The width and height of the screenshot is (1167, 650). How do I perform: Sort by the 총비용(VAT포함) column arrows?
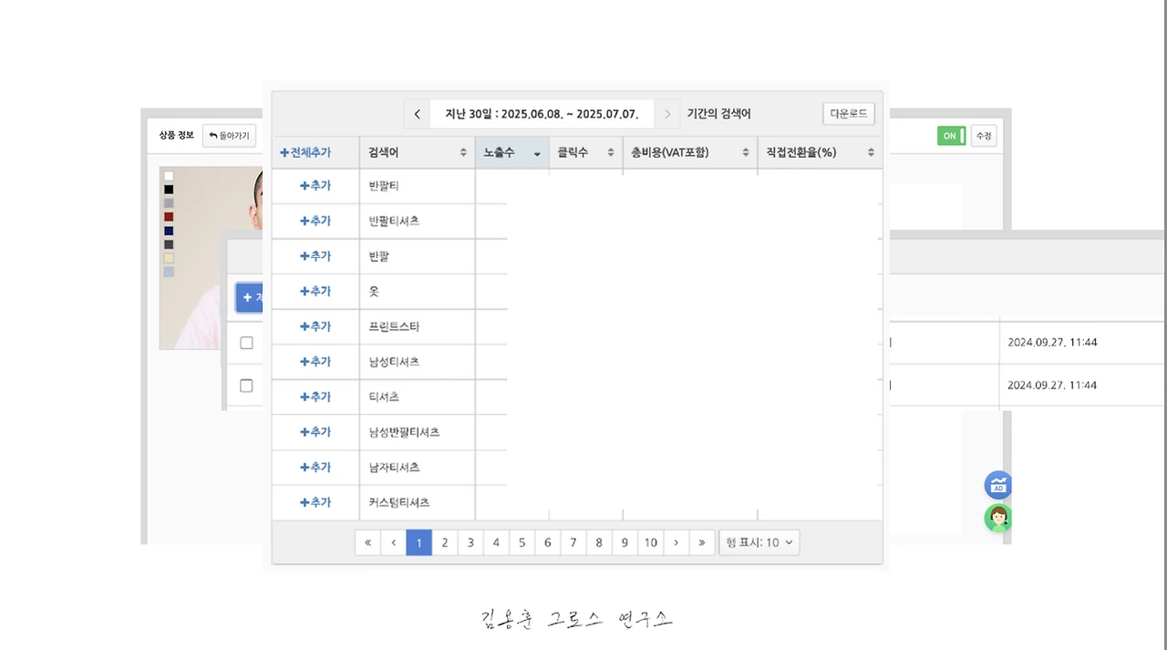(745, 152)
